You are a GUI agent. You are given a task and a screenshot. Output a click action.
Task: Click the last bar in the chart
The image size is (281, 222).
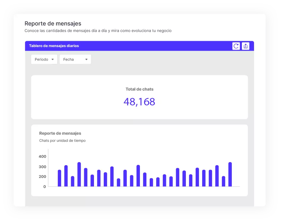click(230, 174)
